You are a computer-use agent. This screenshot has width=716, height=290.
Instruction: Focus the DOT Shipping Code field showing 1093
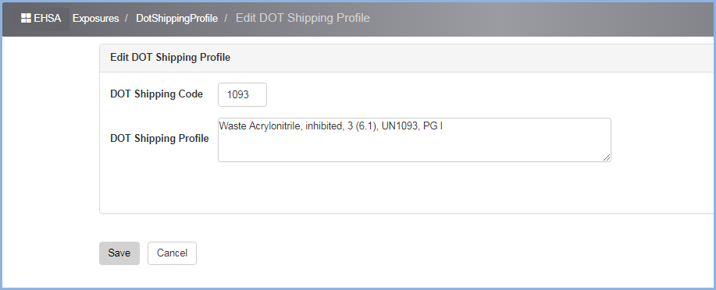coord(243,95)
